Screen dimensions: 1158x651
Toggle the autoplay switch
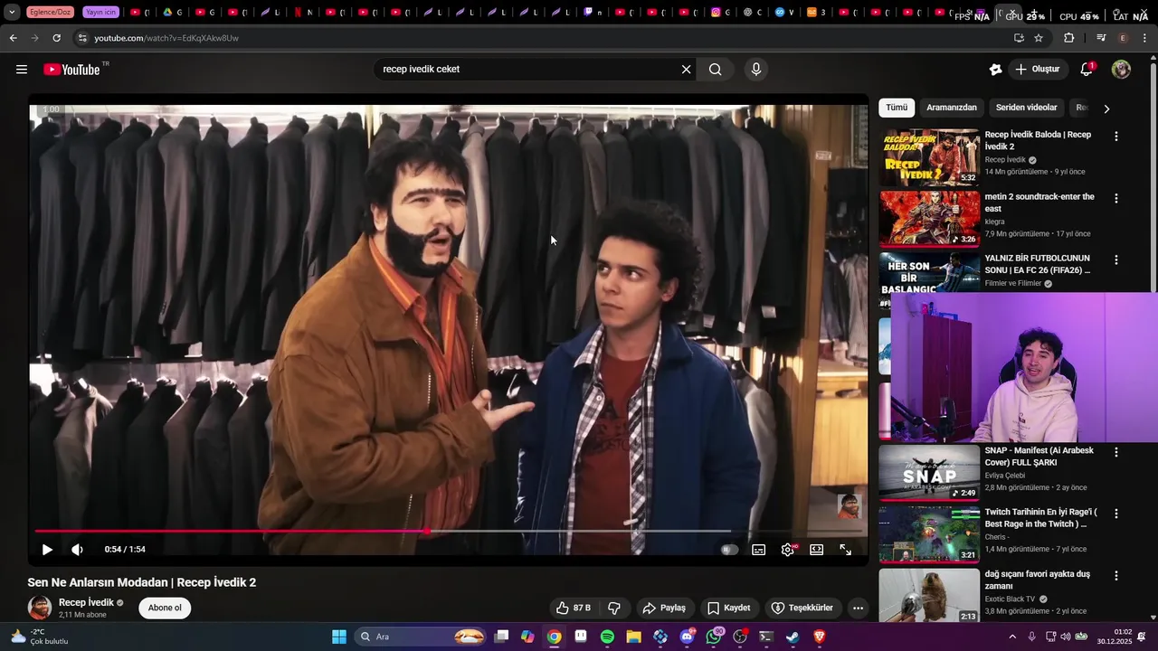729,550
